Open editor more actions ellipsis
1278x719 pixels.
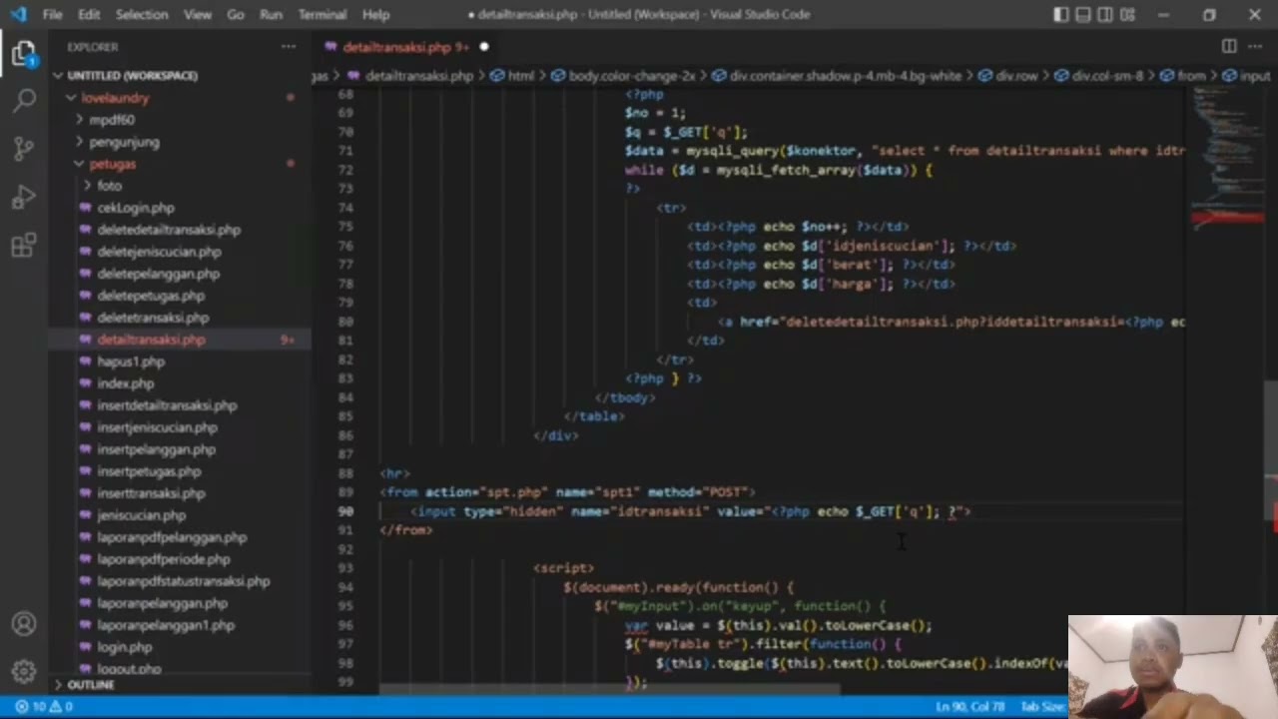[x=1255, y=46]
